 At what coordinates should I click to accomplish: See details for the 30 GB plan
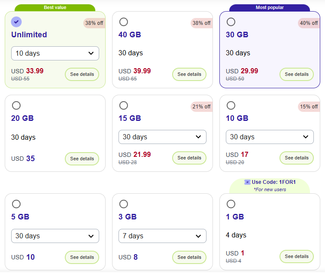[297, 75]
